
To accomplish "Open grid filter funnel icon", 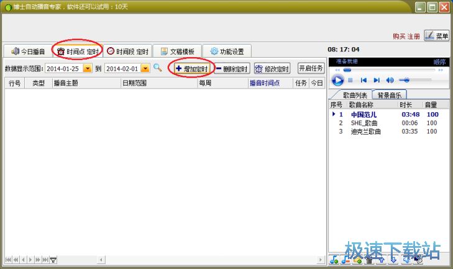I will [53, 260].
